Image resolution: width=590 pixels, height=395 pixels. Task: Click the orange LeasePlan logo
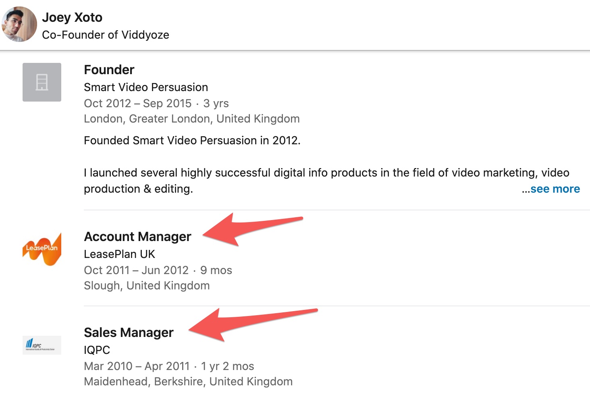pos(42,249)
